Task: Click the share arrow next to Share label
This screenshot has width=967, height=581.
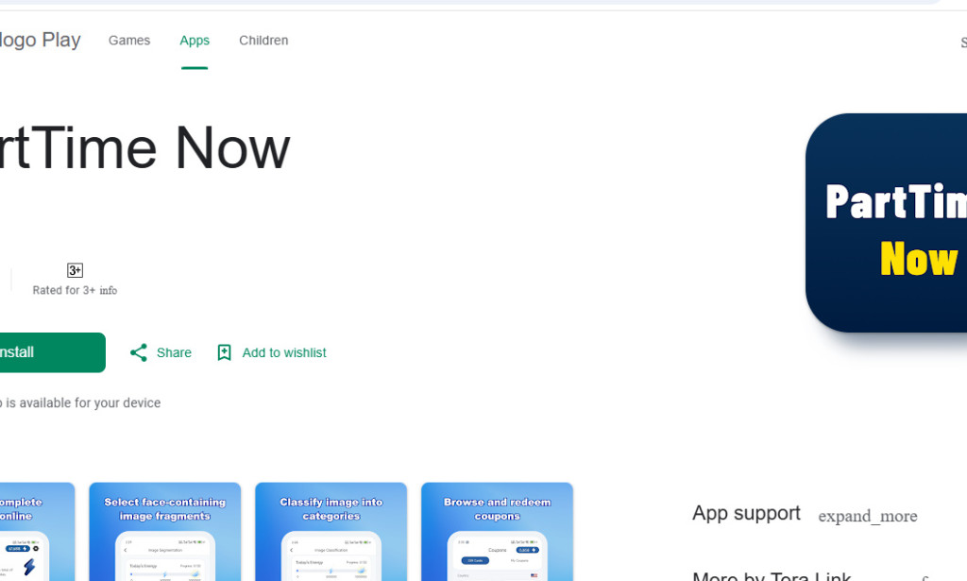Action: [x=138, y=351]
